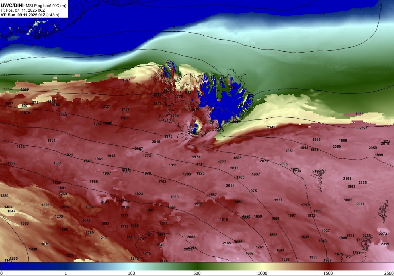Click the height value 871
This screenshot has width=394, height=276.
tap(35, 103)
